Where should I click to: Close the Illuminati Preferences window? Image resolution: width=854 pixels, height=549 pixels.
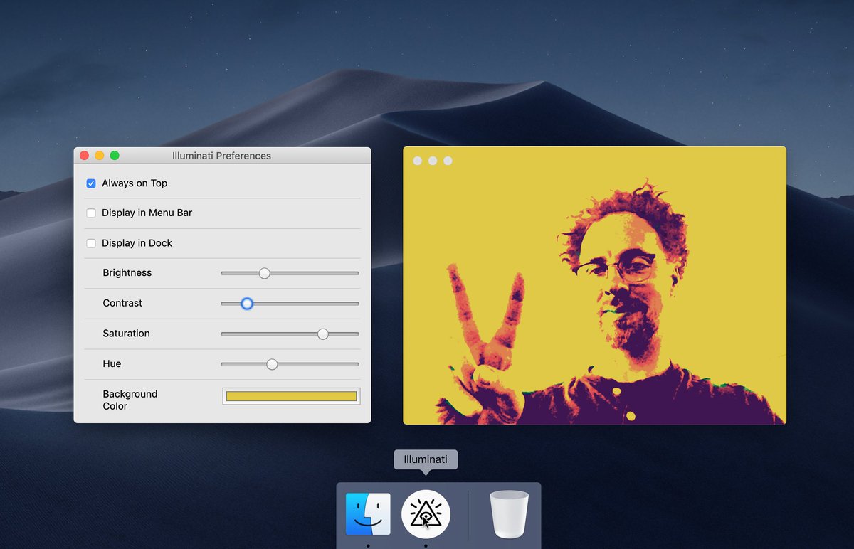point(84,156)
